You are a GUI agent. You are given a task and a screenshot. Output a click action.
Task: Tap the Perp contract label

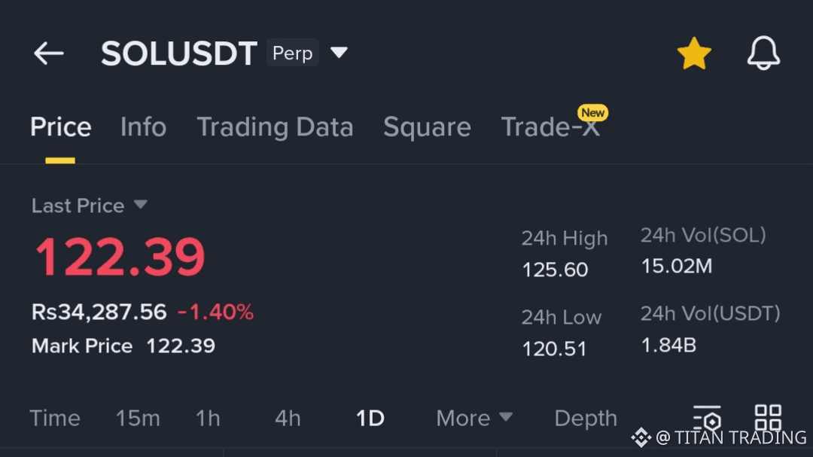click(292, 53)
